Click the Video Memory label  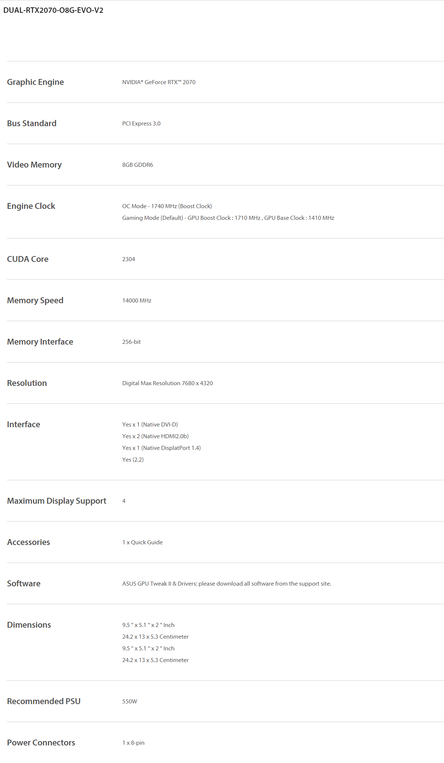(34, 165)
